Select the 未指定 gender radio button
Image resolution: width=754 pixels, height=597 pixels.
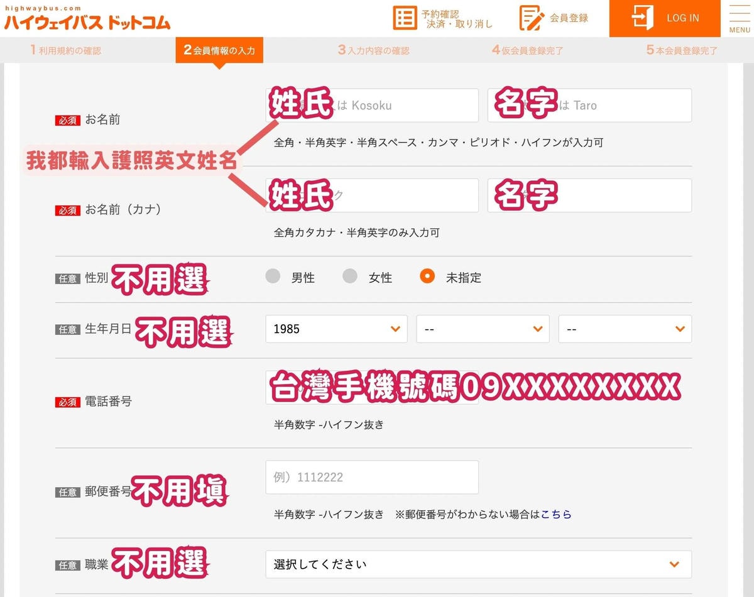pos(427,277)
